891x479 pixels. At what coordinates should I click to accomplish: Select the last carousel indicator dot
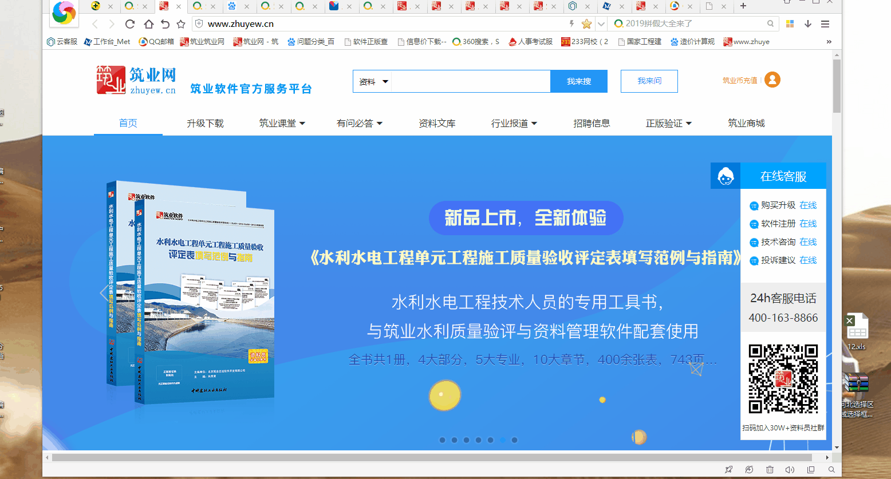click(514, 440)
